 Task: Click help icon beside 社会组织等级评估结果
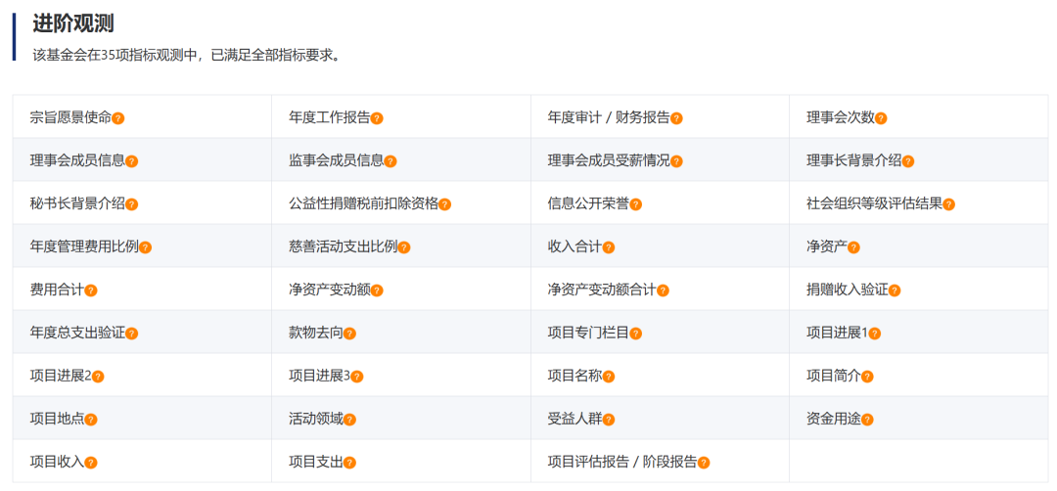click(x=948, y=204)
